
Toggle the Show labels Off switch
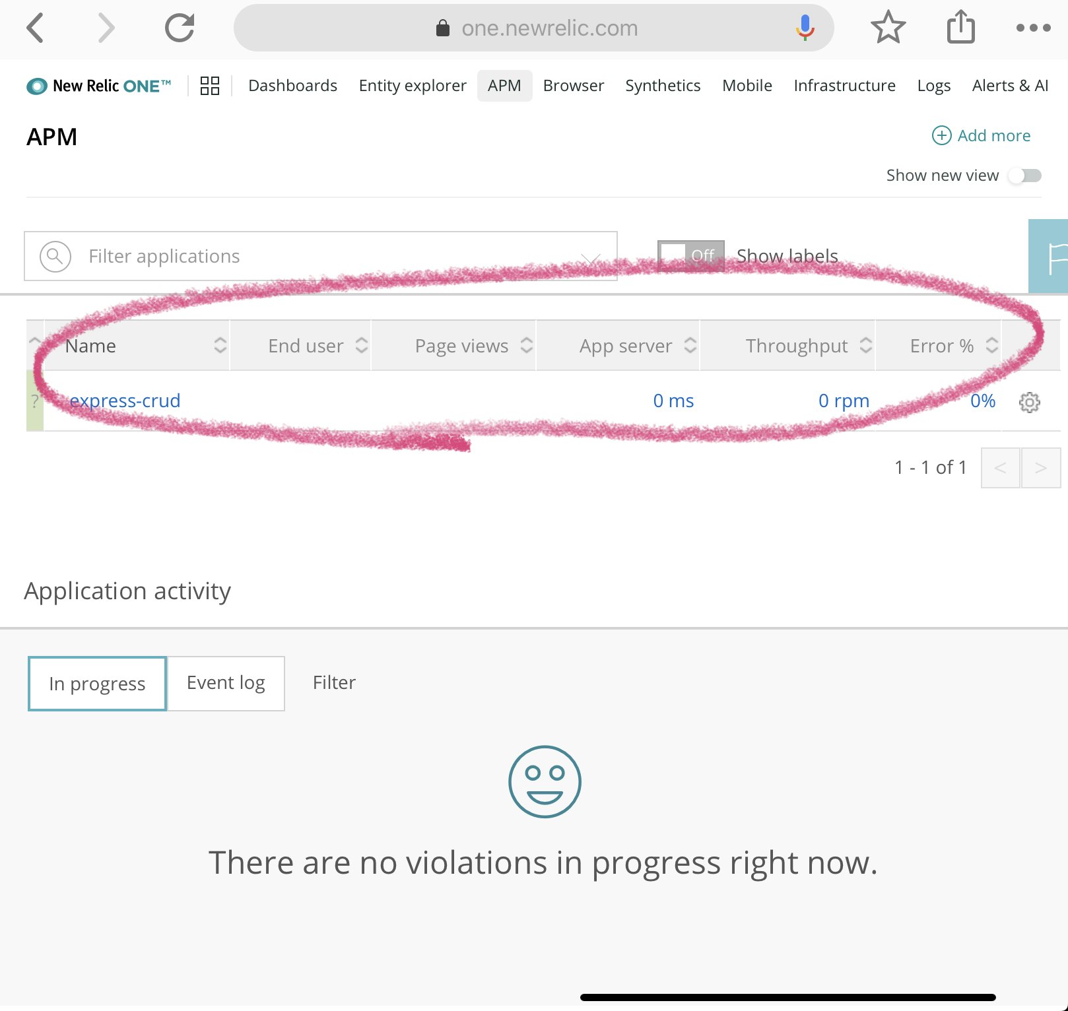[690, 255]
